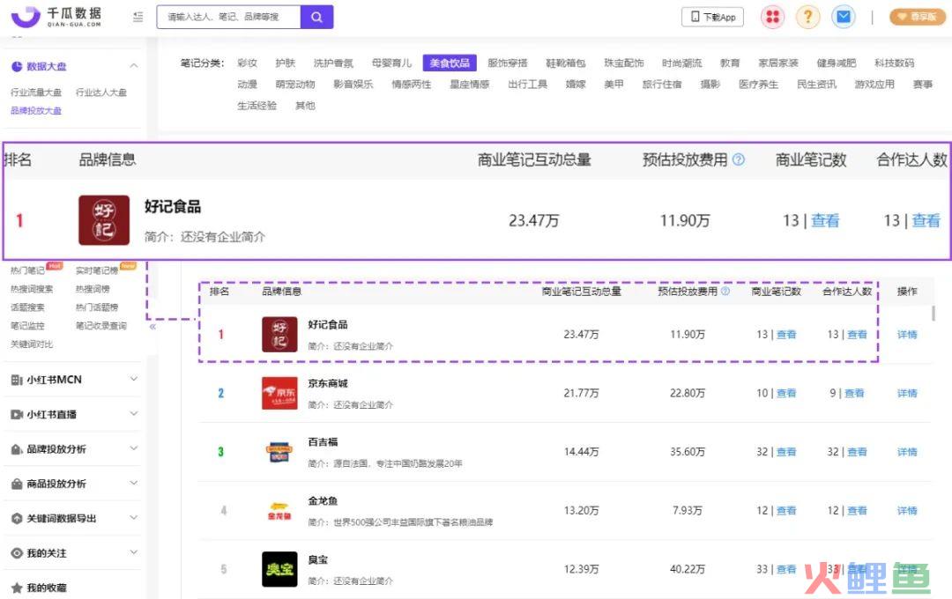
Task: Open 行业流量大盘 in sidebar
Action: click(36, 92)
